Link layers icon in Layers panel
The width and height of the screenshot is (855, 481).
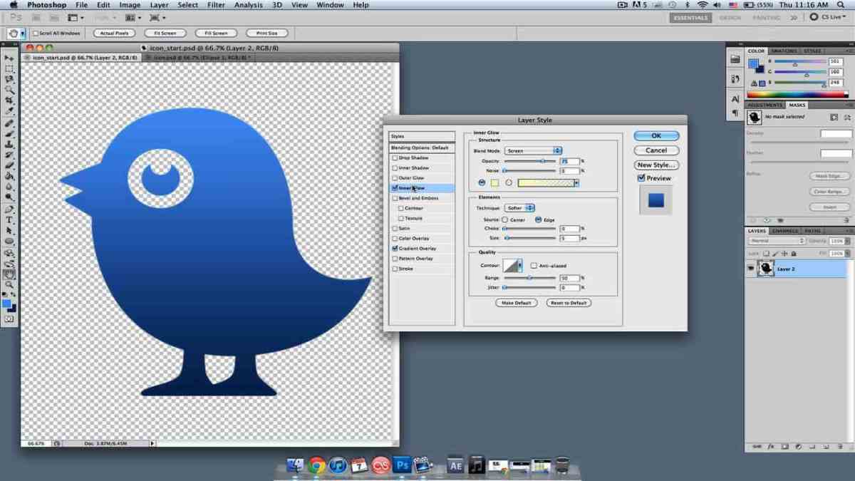(758, 447)
